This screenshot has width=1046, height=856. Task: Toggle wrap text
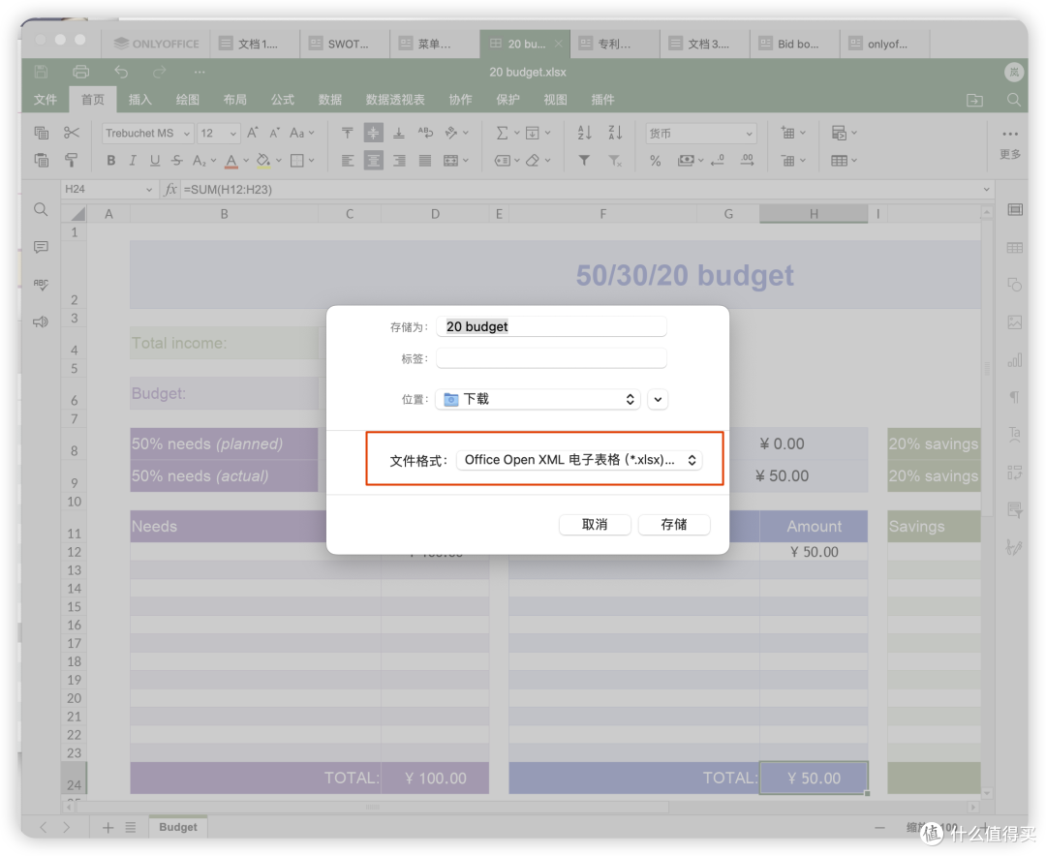click(x=425, y=133)
